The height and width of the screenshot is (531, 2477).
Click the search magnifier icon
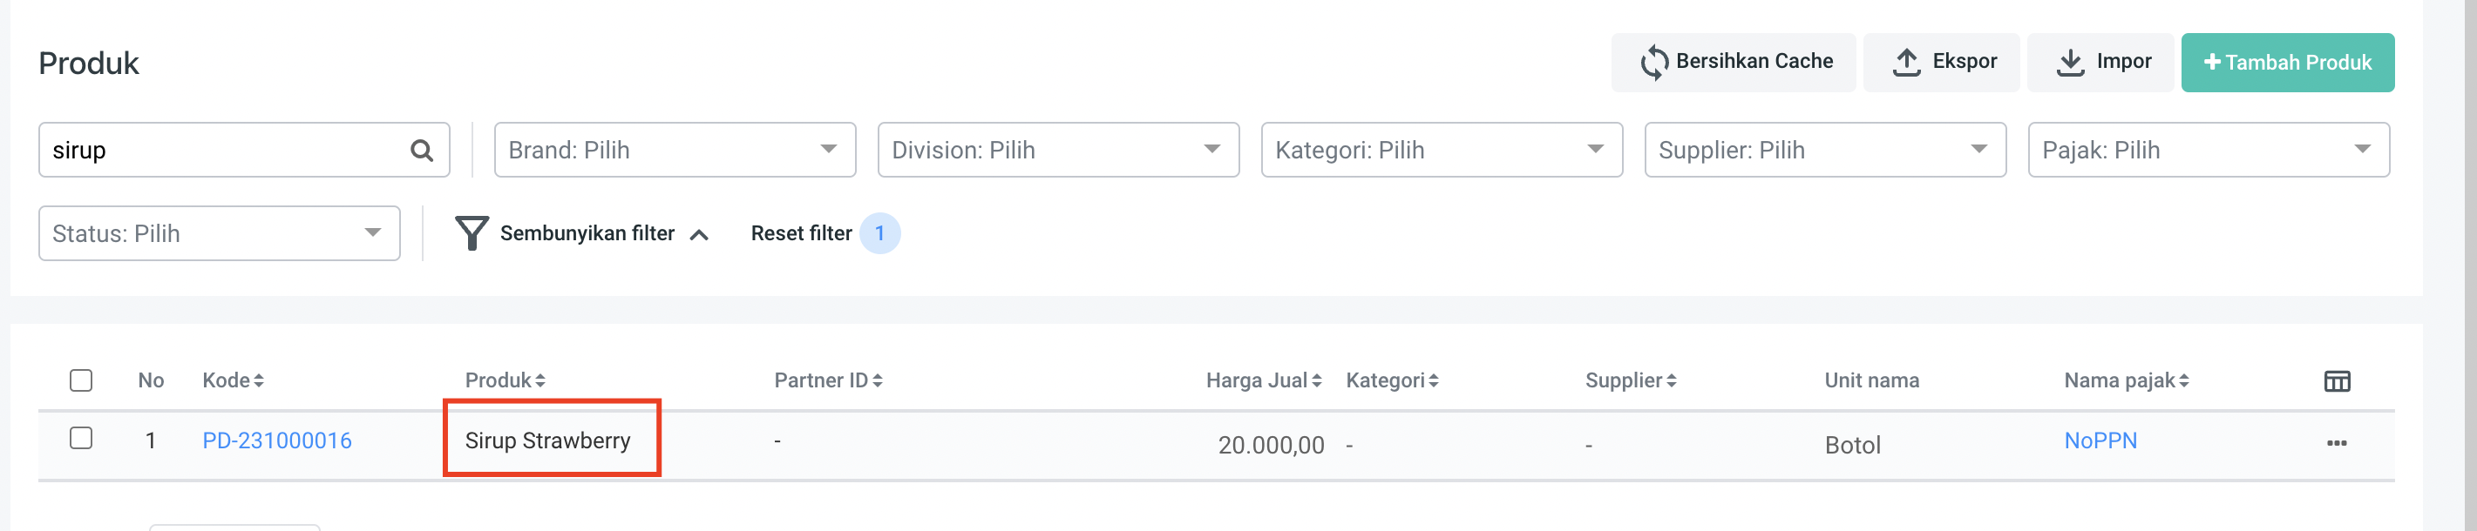(421, 151)
